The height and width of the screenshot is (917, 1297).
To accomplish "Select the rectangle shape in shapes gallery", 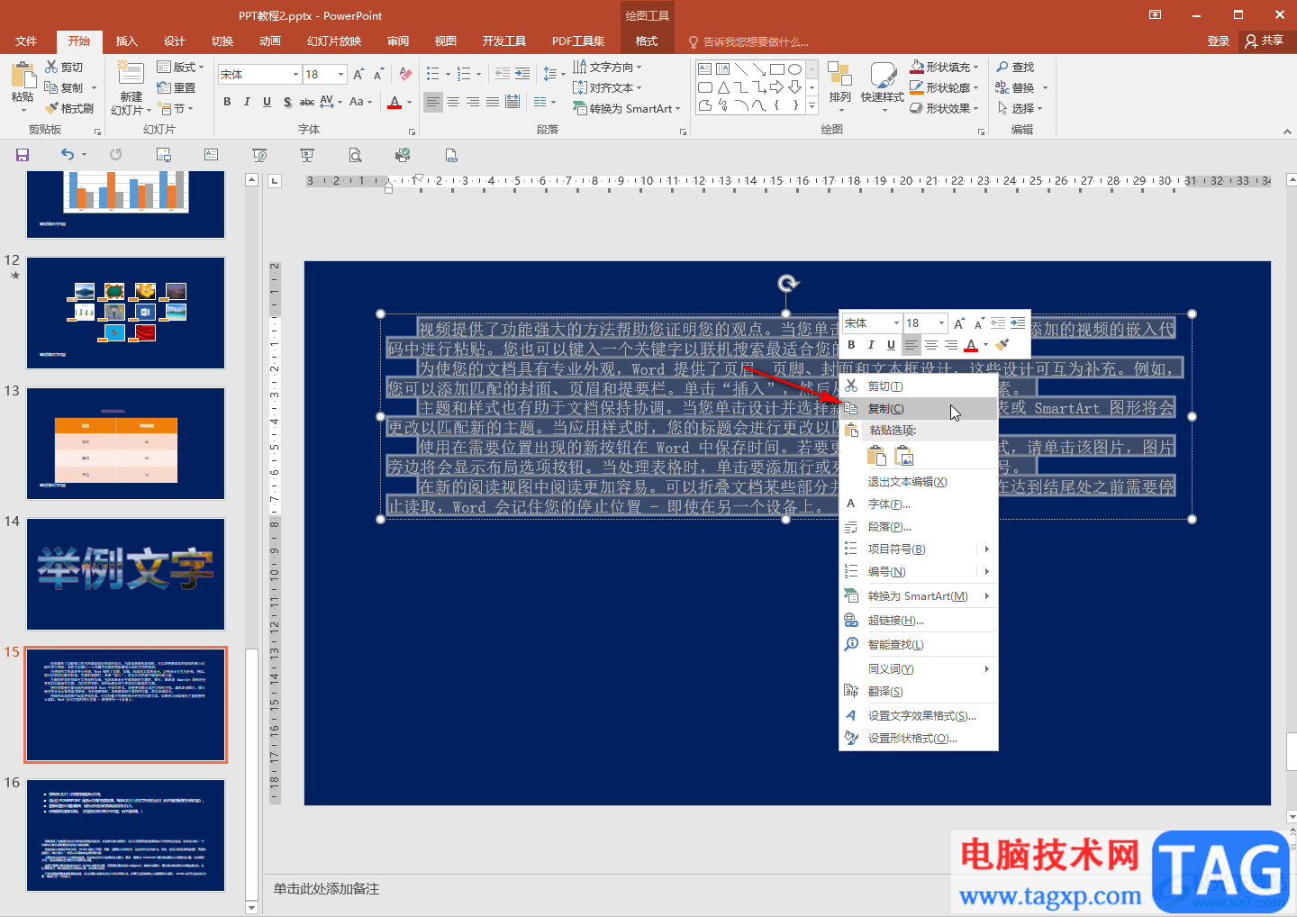I will coord(777,69).
